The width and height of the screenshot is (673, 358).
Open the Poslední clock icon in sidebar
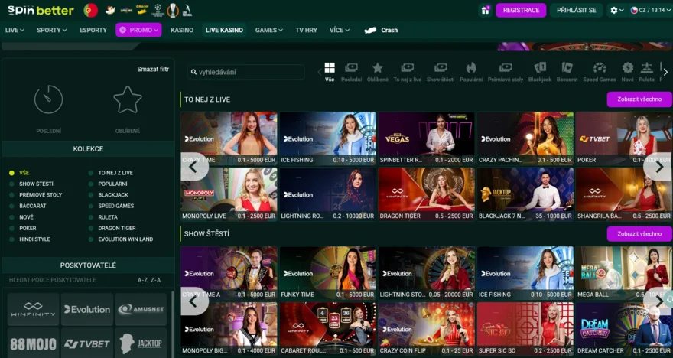(48, 99)
